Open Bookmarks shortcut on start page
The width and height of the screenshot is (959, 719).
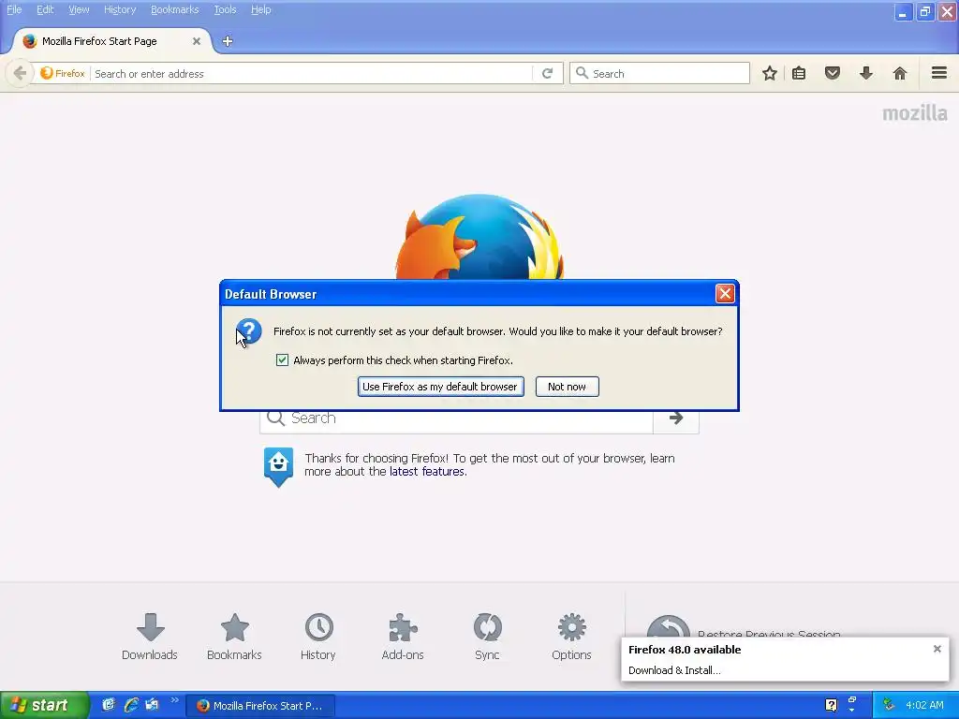tap(234, 637)
